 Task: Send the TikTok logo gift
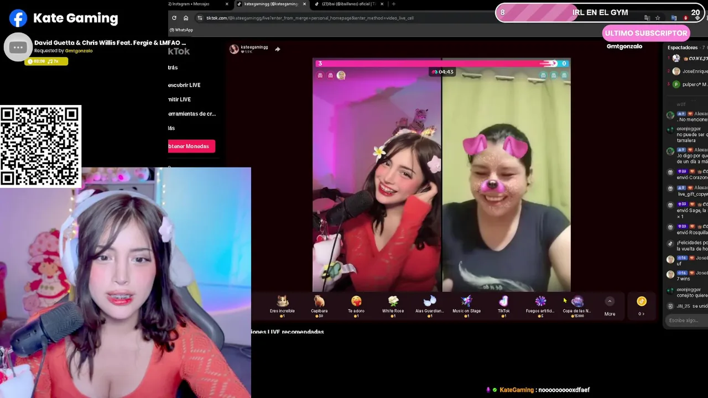(503, 306)
